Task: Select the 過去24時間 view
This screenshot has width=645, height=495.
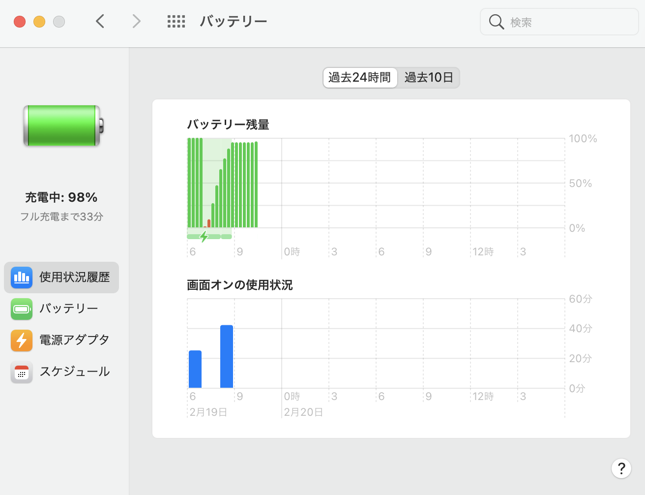Action: point(360,77)
